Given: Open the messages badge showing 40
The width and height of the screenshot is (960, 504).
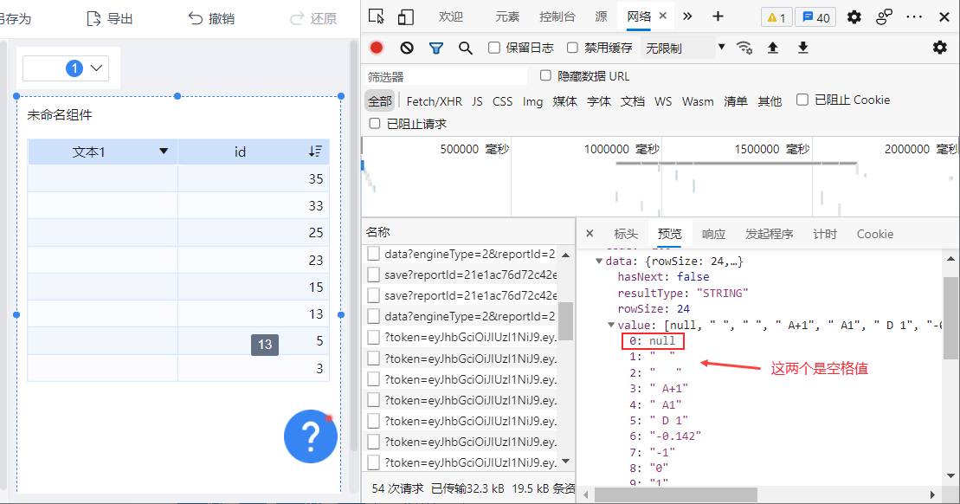Looking at the screenshot, I should tap(815, 17).
